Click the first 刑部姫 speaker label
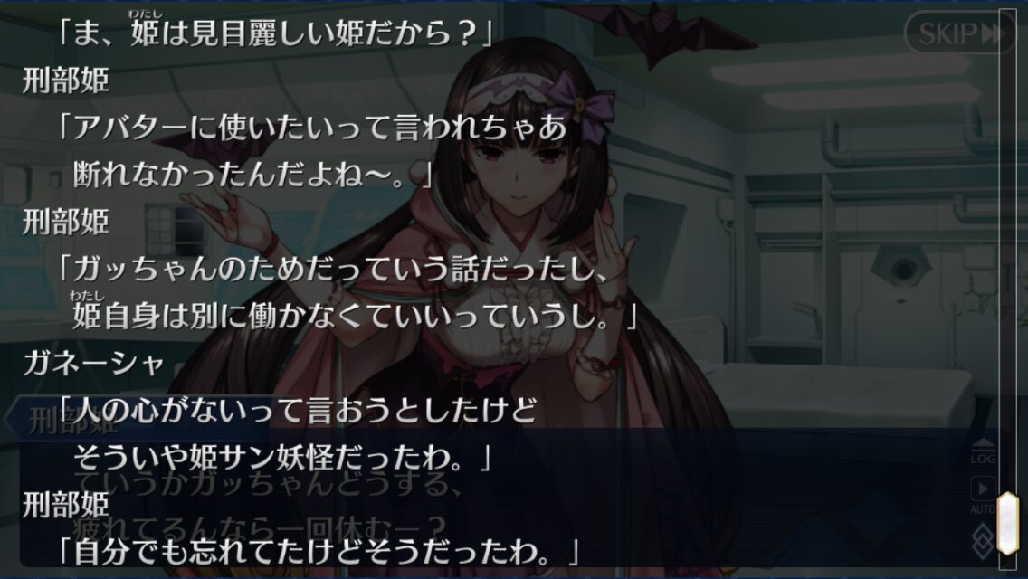 pyautogui.click(x=65, y=81)
